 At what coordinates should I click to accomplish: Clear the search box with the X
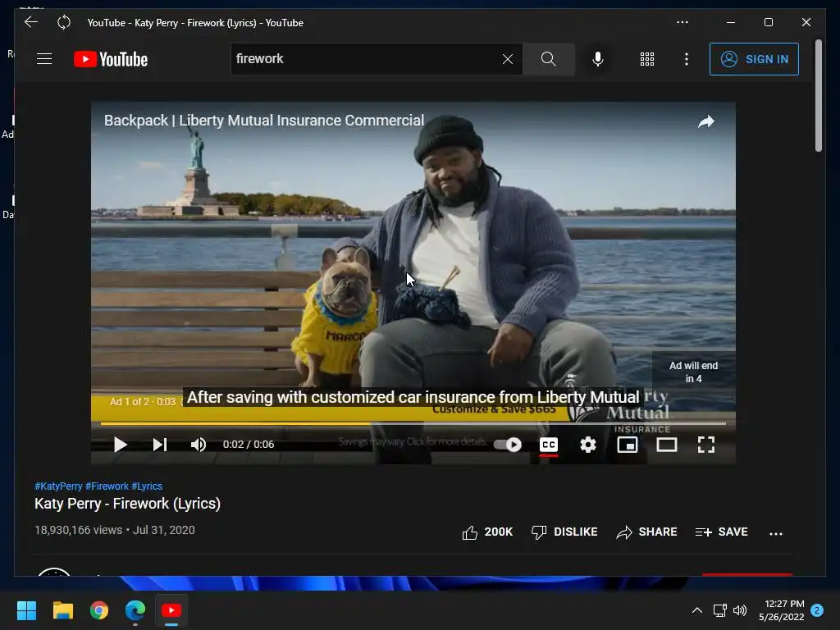508,59
